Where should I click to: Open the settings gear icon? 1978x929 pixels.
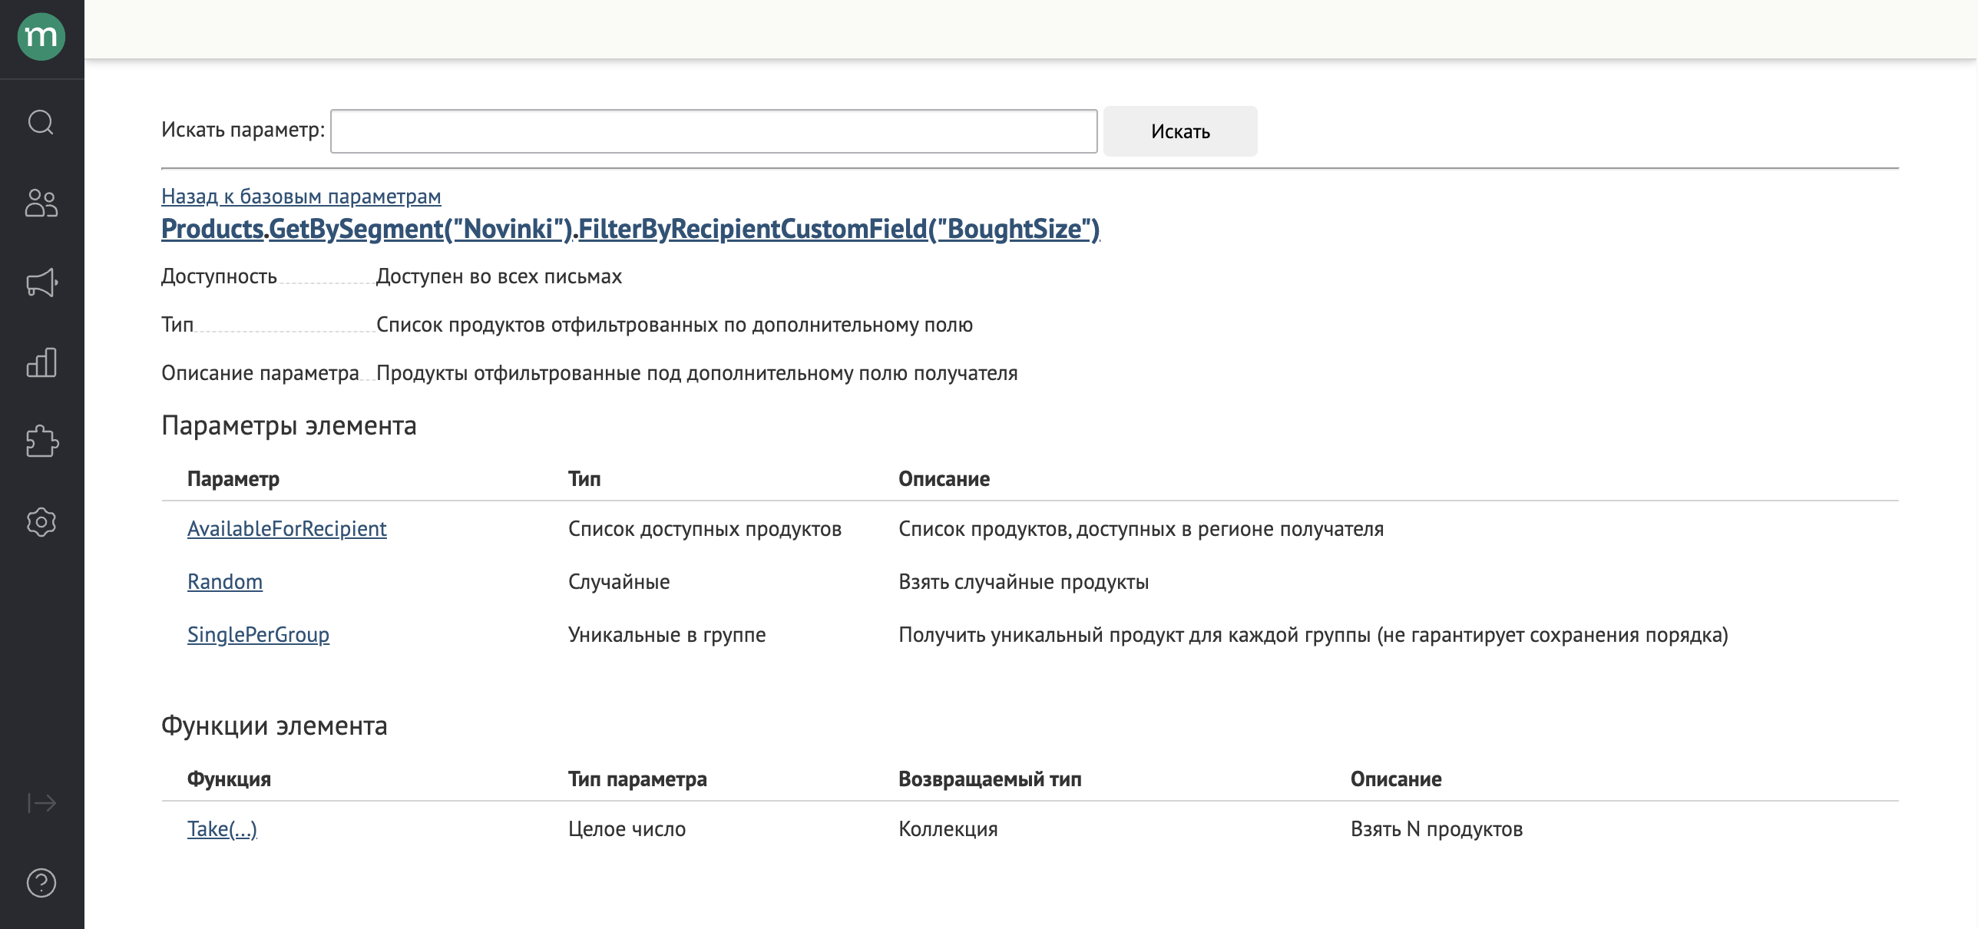41,522
